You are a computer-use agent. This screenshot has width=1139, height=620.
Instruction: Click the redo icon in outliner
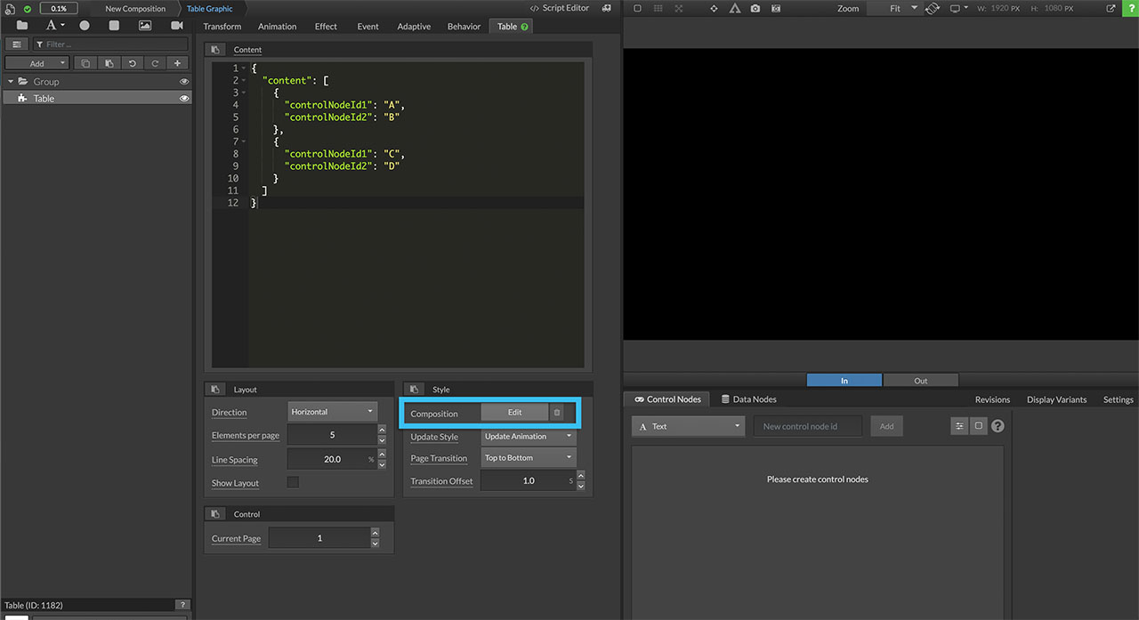155,63
